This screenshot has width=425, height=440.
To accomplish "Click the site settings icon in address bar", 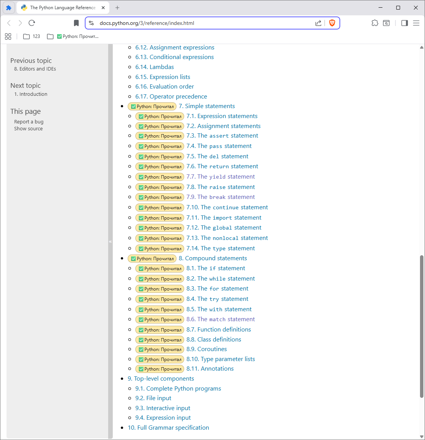I will 91,23.
